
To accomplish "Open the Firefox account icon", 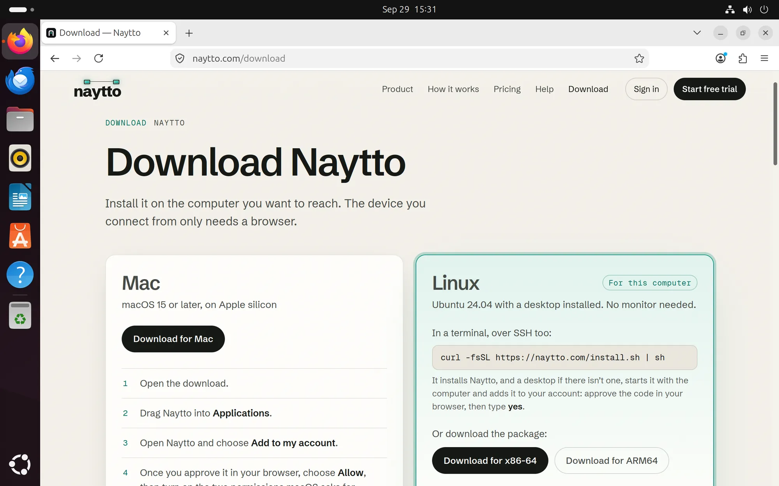I will (721, 58).
